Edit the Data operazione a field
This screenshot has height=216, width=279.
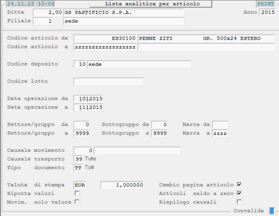point(88,108)
